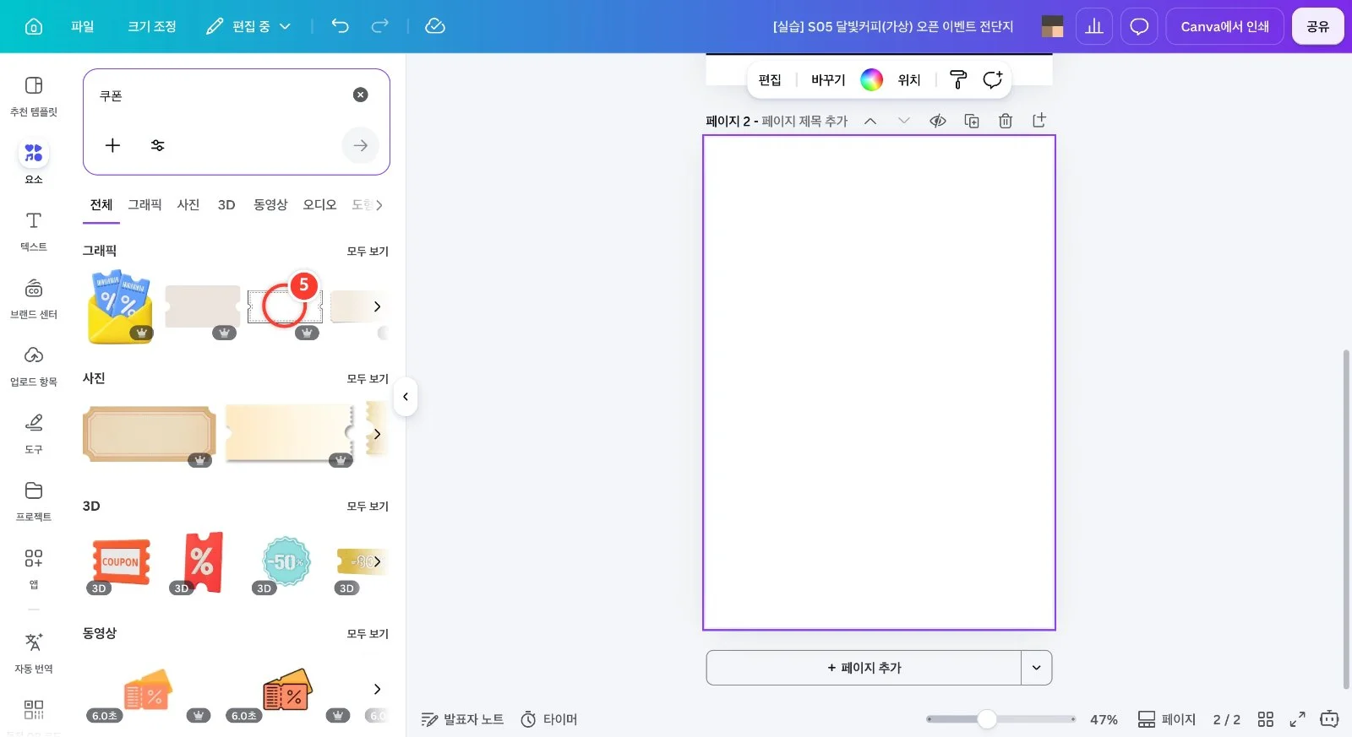This screenshot has height=737, width=1352.
Task: Open the 편집 중 mode dropdown
Action: (x=248, y=26)
